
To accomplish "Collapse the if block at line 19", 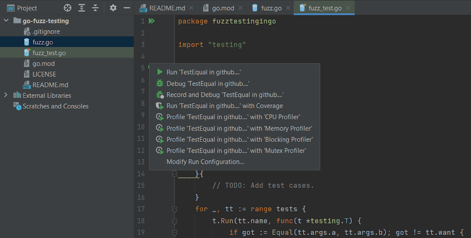I will click(x=175, y=232).
